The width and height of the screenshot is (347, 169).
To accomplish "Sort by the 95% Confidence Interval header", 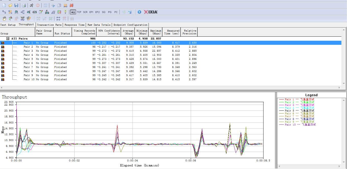I will (x=109, y=32).
